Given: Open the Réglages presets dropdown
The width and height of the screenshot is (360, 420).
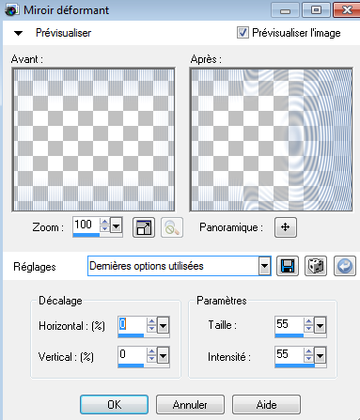Looking at the screenshot, I should pos(265,266).
